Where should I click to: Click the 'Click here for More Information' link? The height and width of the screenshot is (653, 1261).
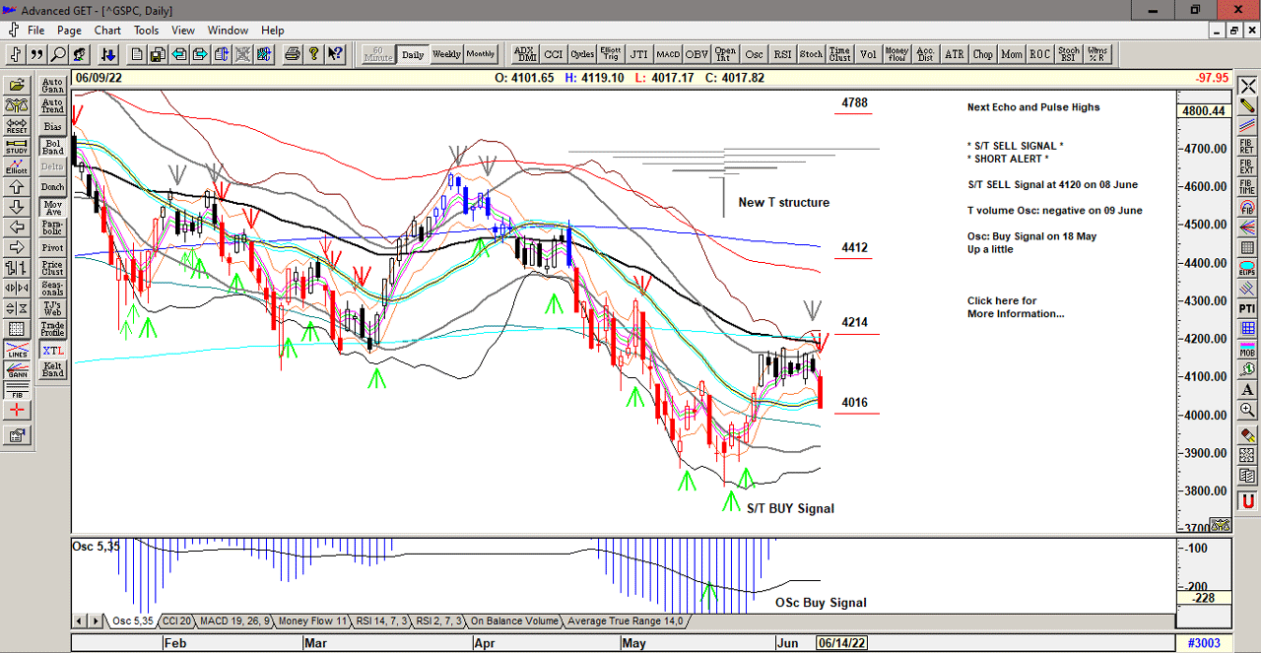(x=1015, y=307)
